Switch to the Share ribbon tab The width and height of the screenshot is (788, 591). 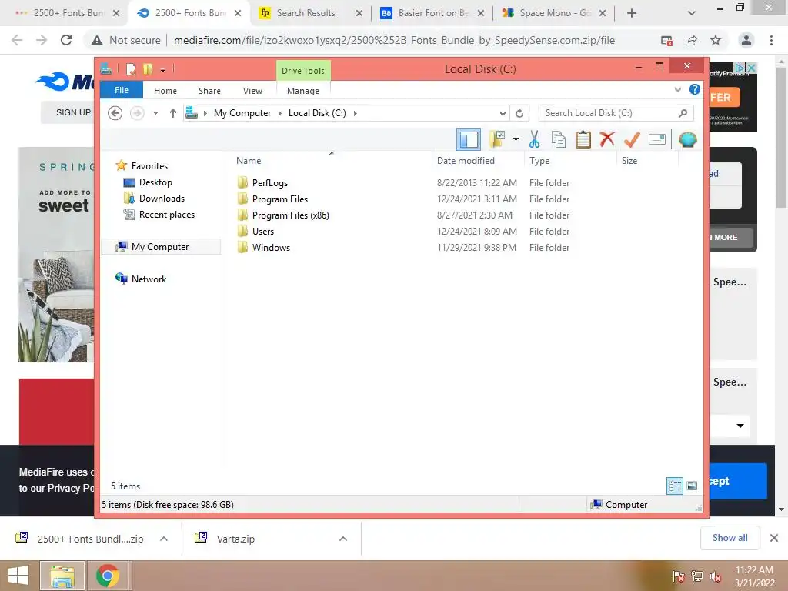click(209, 91)
